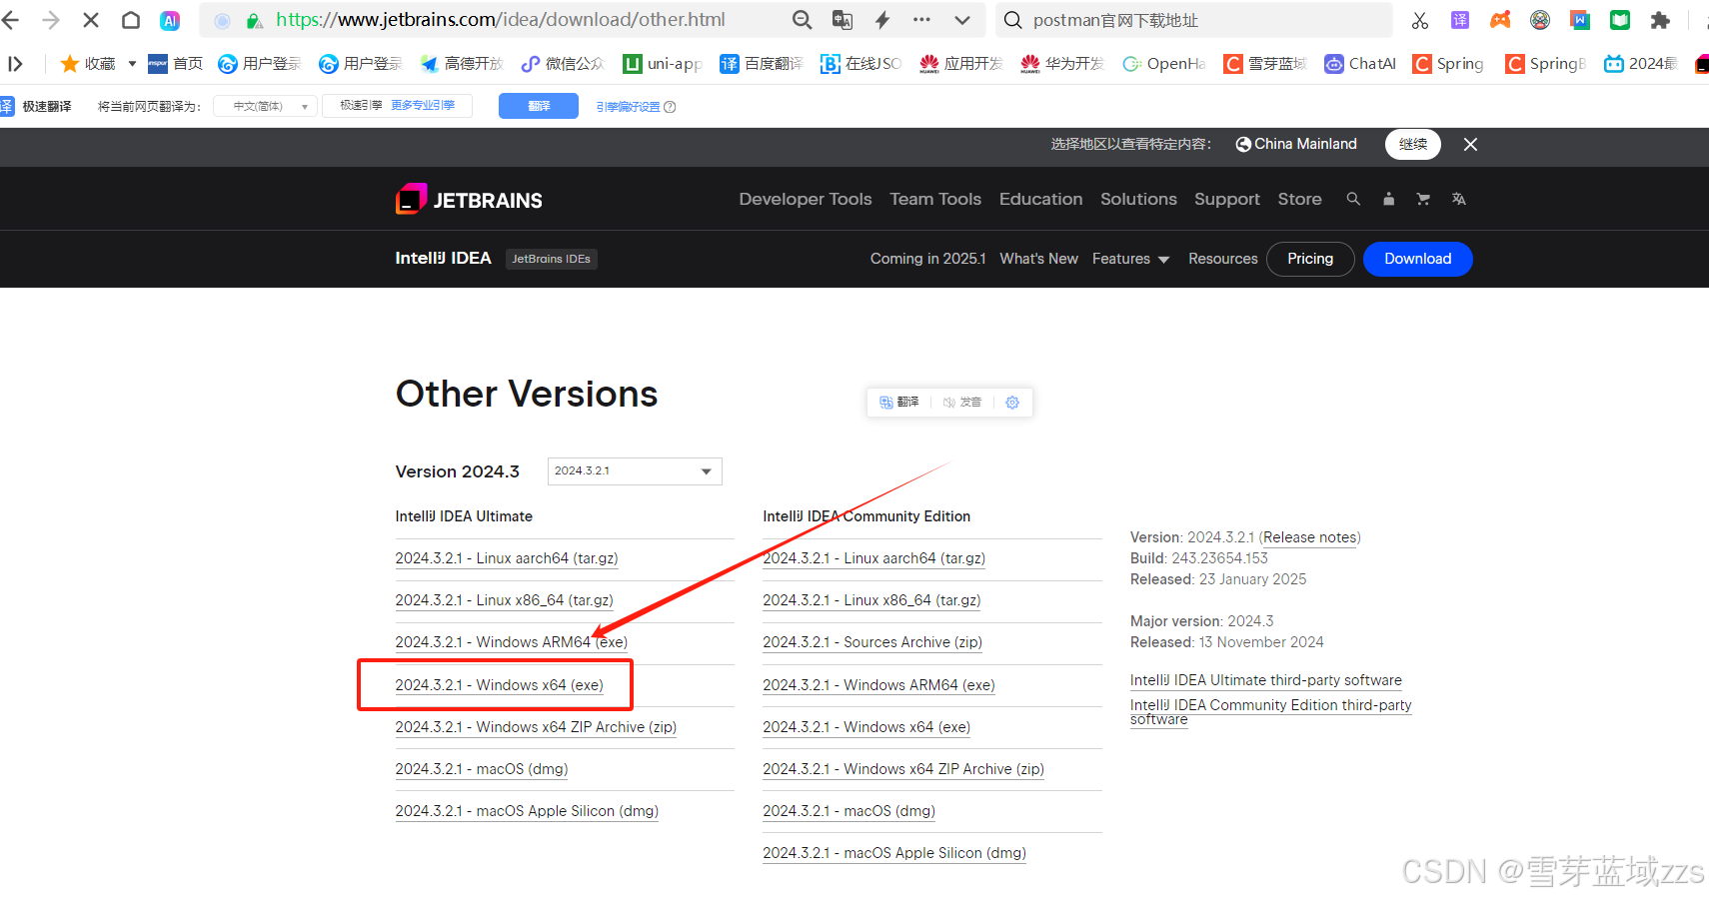Viewport: 1709px width, 901px height.
Task: Open the 百度翻译 bookmark
Action: (x=762, y=64)
